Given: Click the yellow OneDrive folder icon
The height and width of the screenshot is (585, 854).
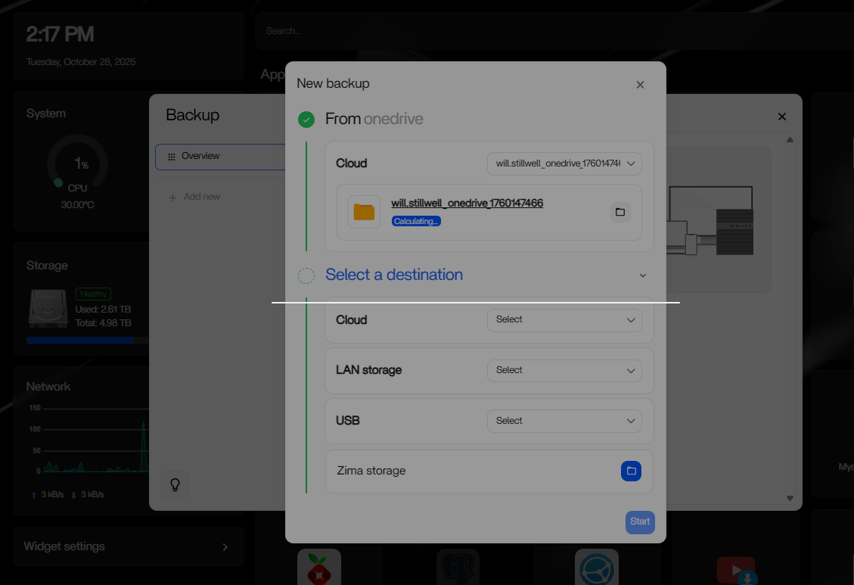Looking at the screenshot, I should [364, 212].
